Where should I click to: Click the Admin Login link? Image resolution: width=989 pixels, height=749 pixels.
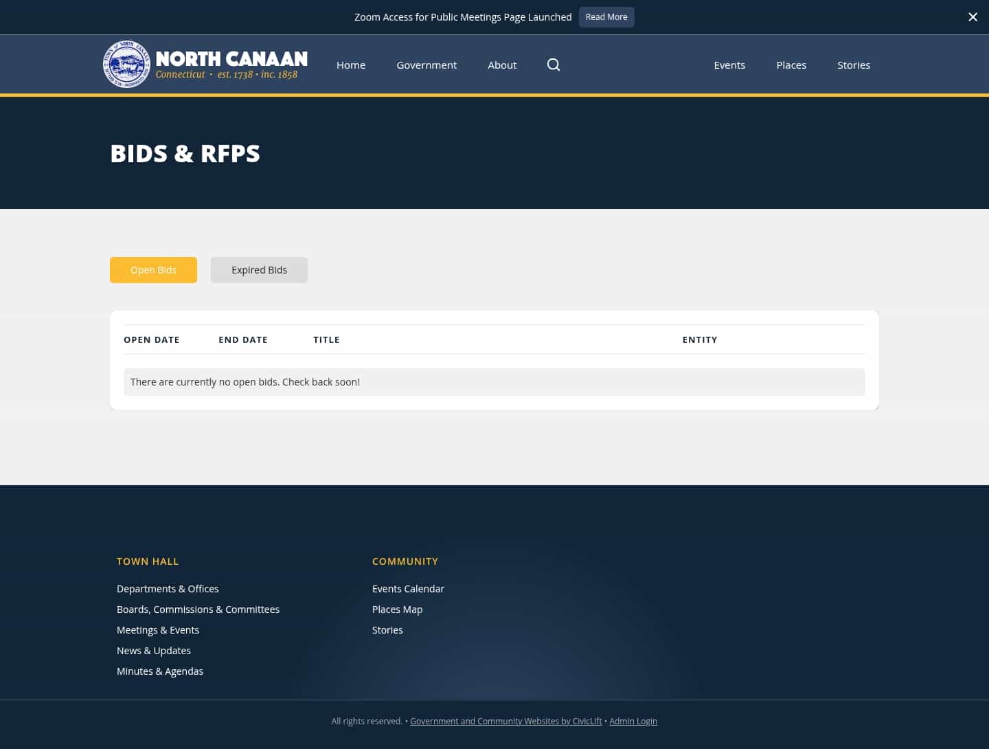(x=633, y=721)
